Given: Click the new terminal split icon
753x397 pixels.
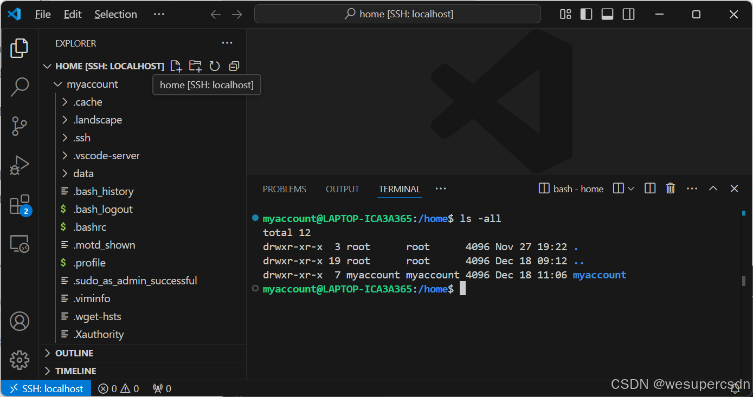Looking at the screenshot, I should 619,188.
